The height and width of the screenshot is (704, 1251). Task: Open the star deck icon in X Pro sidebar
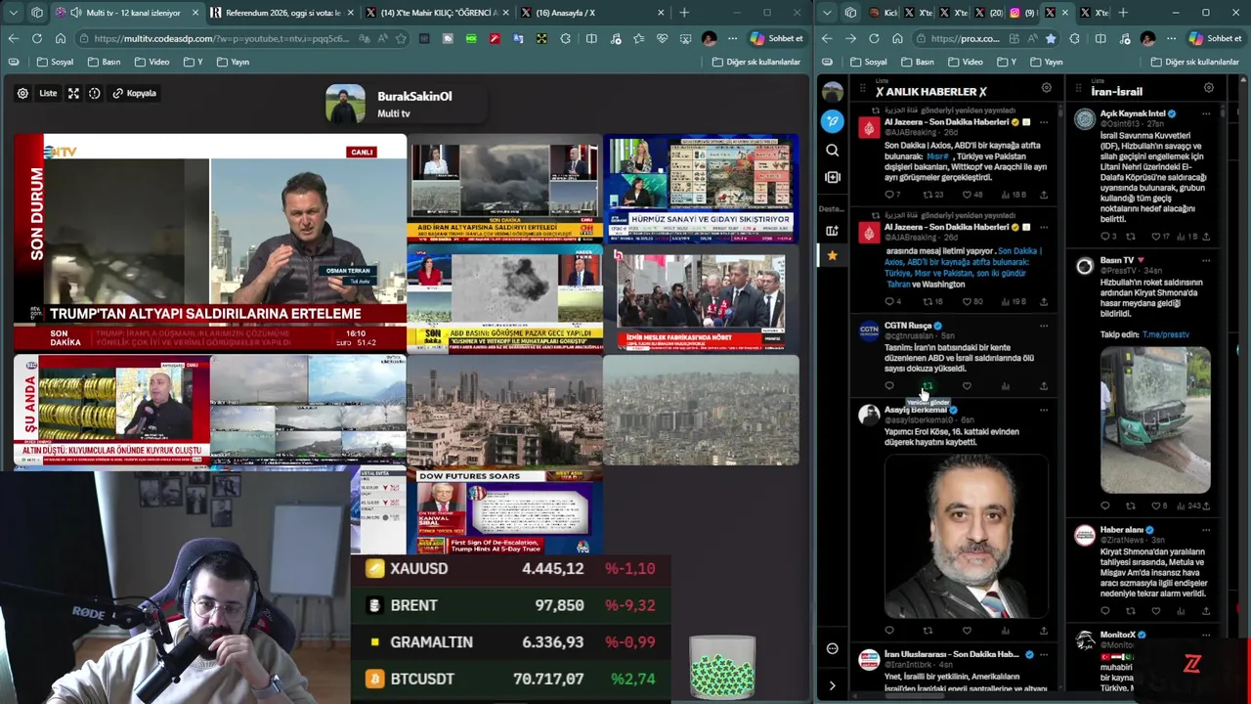[832, 255]
